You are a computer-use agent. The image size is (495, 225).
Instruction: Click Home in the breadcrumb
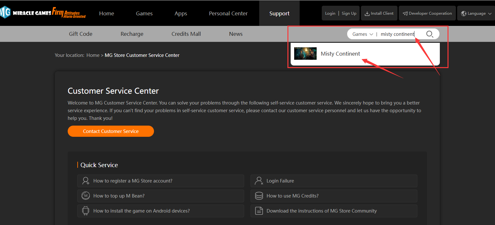(x=93, y=55)
